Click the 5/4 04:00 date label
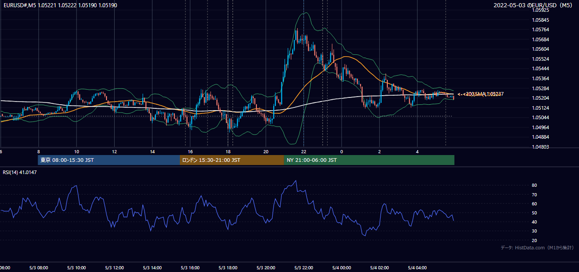Screen dimensions: 579x272 pyautogui.click(x=417, y=268)
